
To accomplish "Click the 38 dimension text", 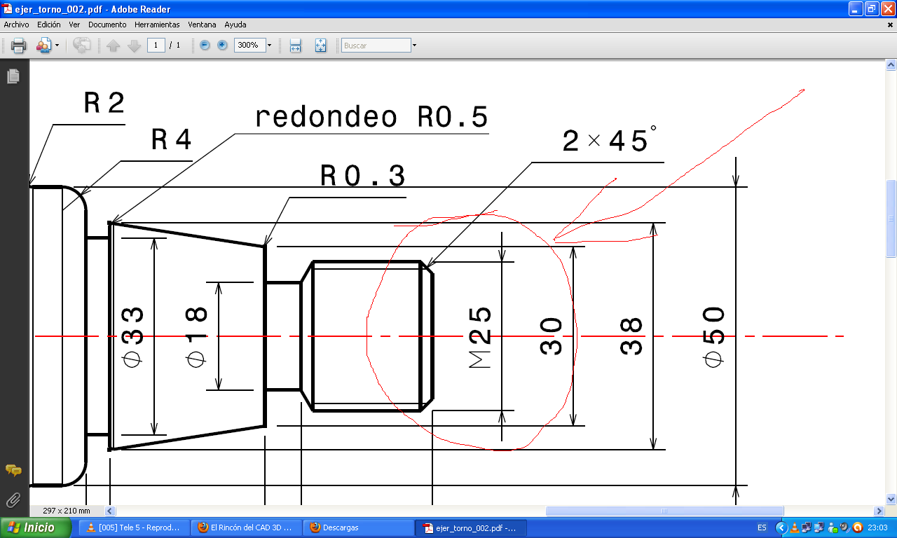I will [x=631, y=337].
